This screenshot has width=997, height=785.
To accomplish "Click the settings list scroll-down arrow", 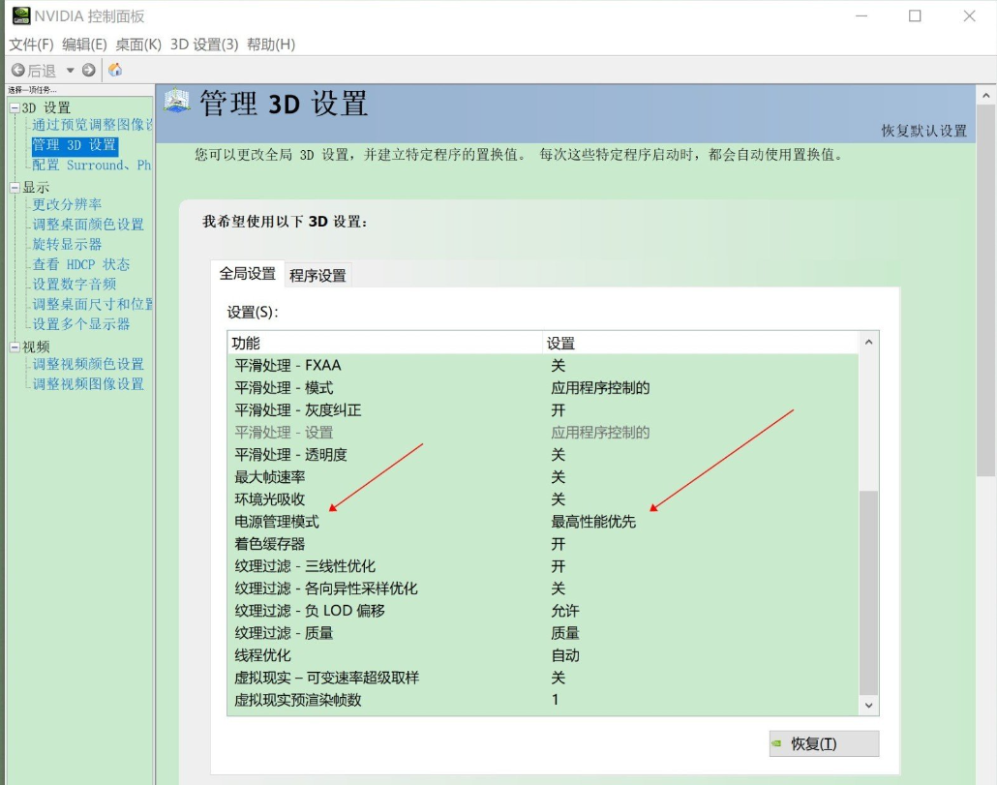I will (868, 705).
